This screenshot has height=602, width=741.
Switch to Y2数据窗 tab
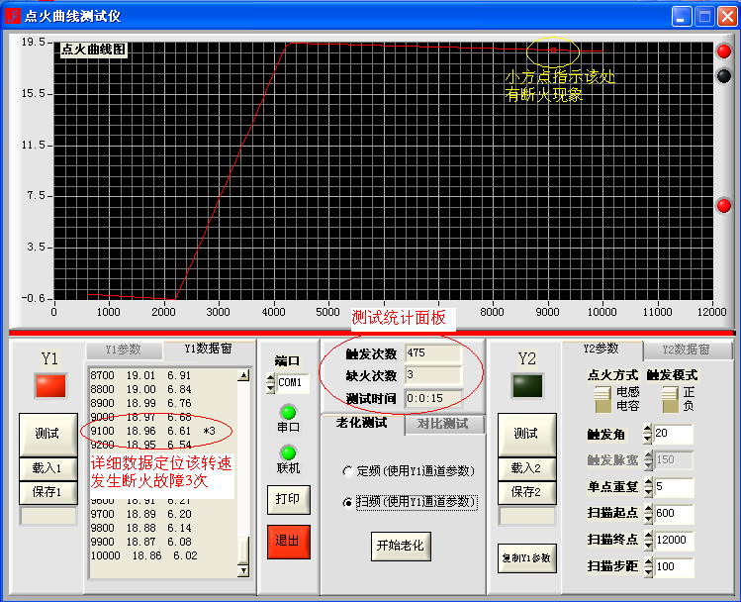pyautogui.click(x=687, y=350)
